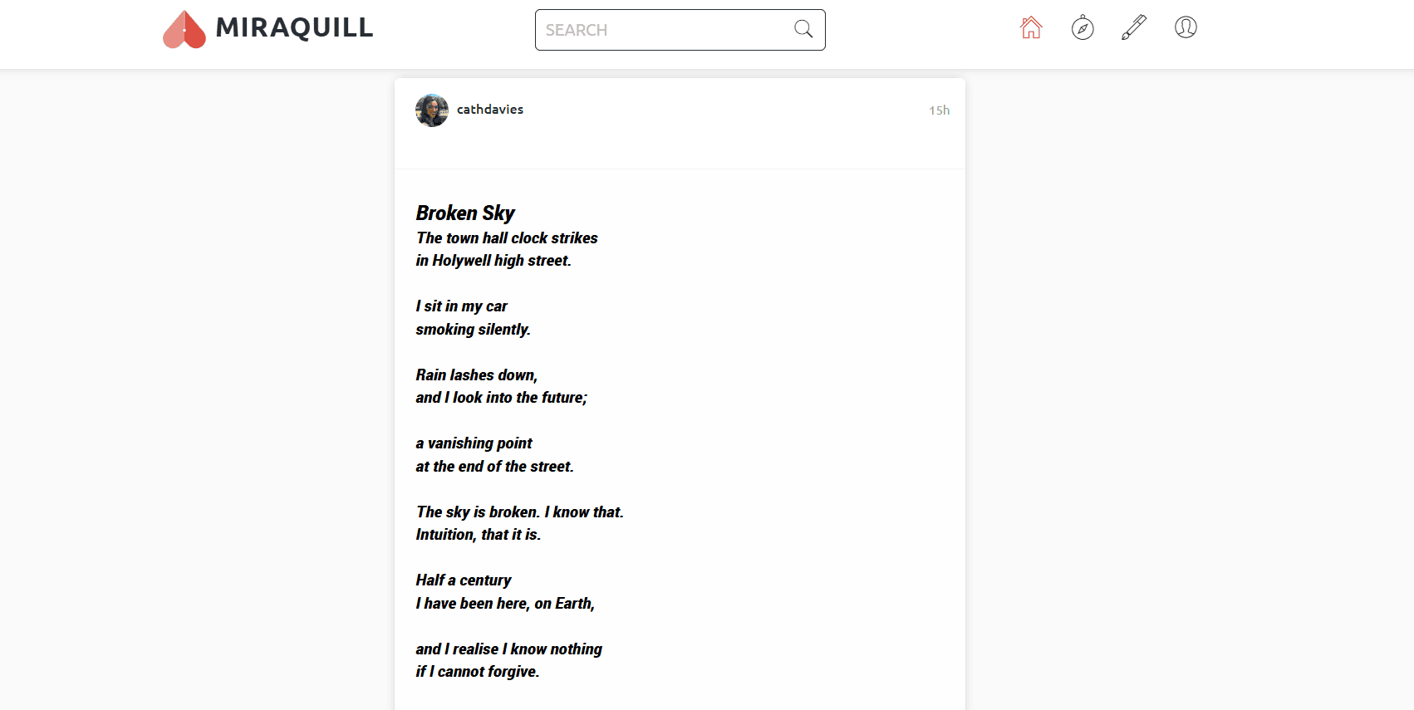Visit cathdavies by clicking the username
Image resolution: width=1414 pixels, height=710 pixels.
click(490, 109)
